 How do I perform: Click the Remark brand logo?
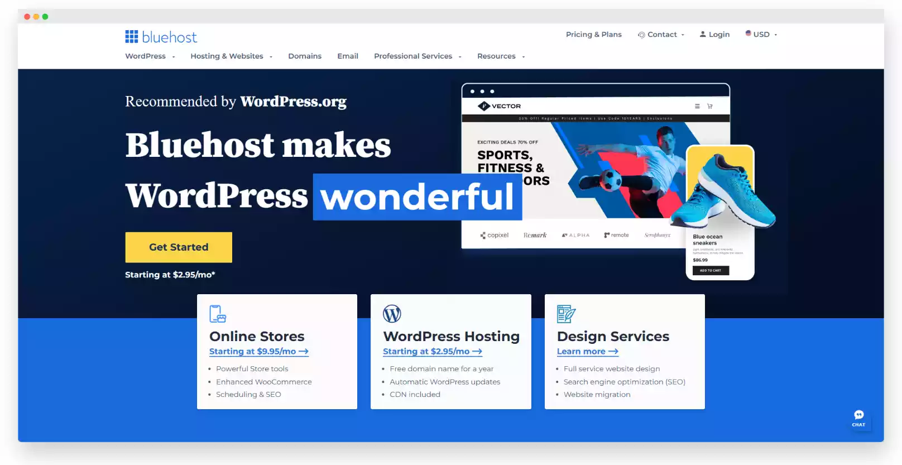[x=535, y=235]
